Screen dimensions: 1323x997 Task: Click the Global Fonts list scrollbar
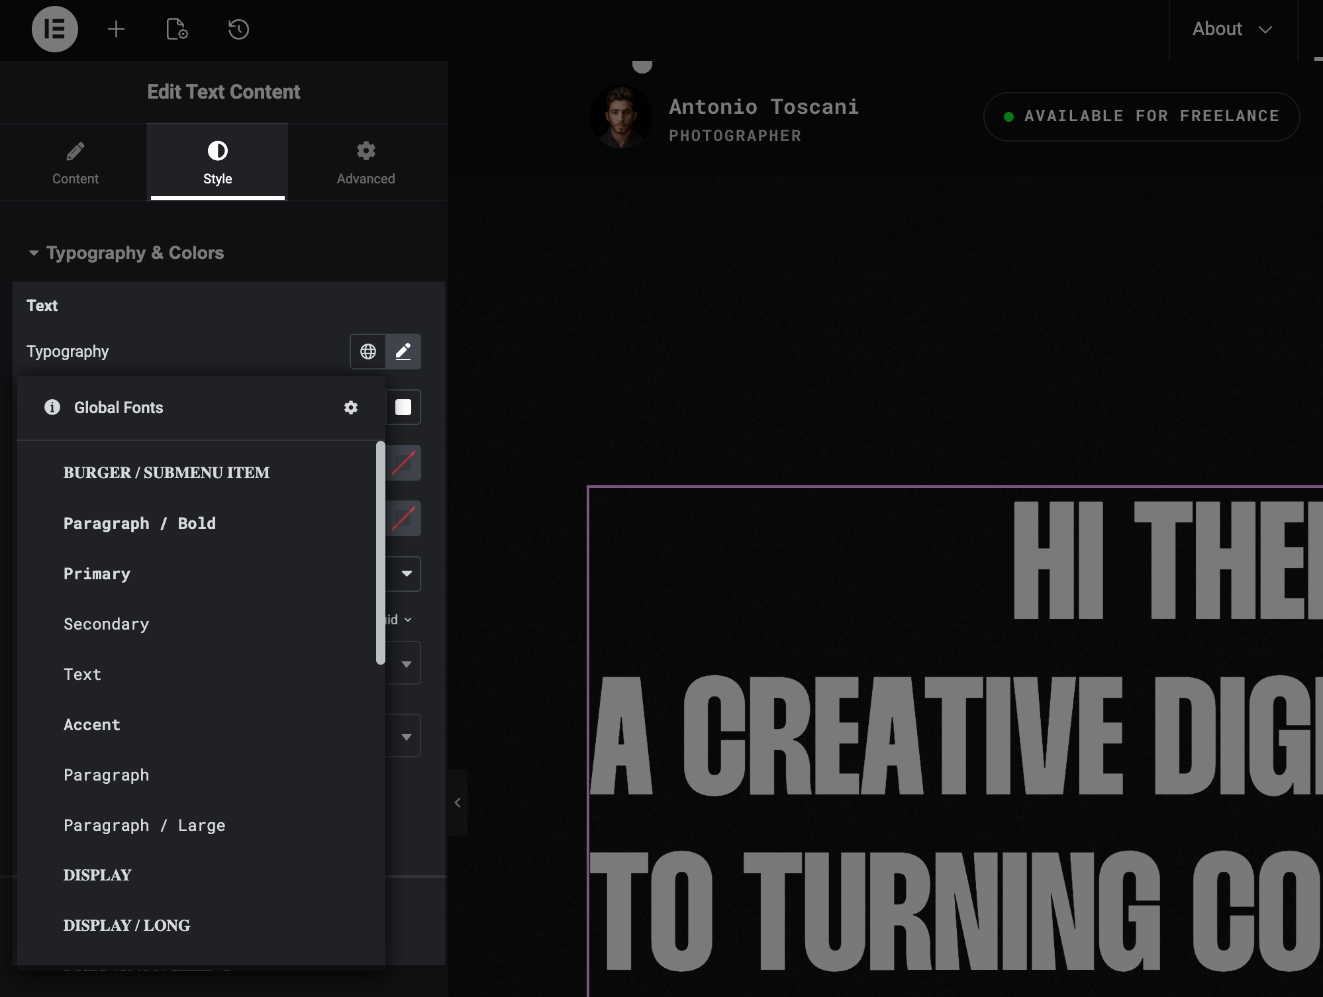(x=381, y=553)
